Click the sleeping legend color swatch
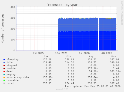124x92 pixels. (x=4, y=60)
